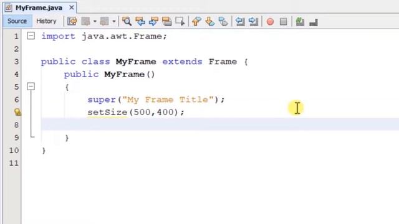Click line number 3 in the gutter
The height and width of the screenshot is (224, 399).
click(x=16, y=62)
